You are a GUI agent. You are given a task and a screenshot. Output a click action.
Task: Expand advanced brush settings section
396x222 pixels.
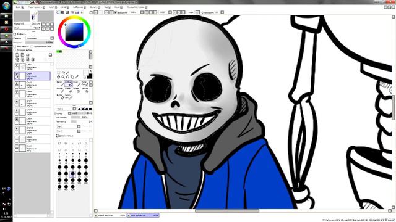[x=57, y=136]
